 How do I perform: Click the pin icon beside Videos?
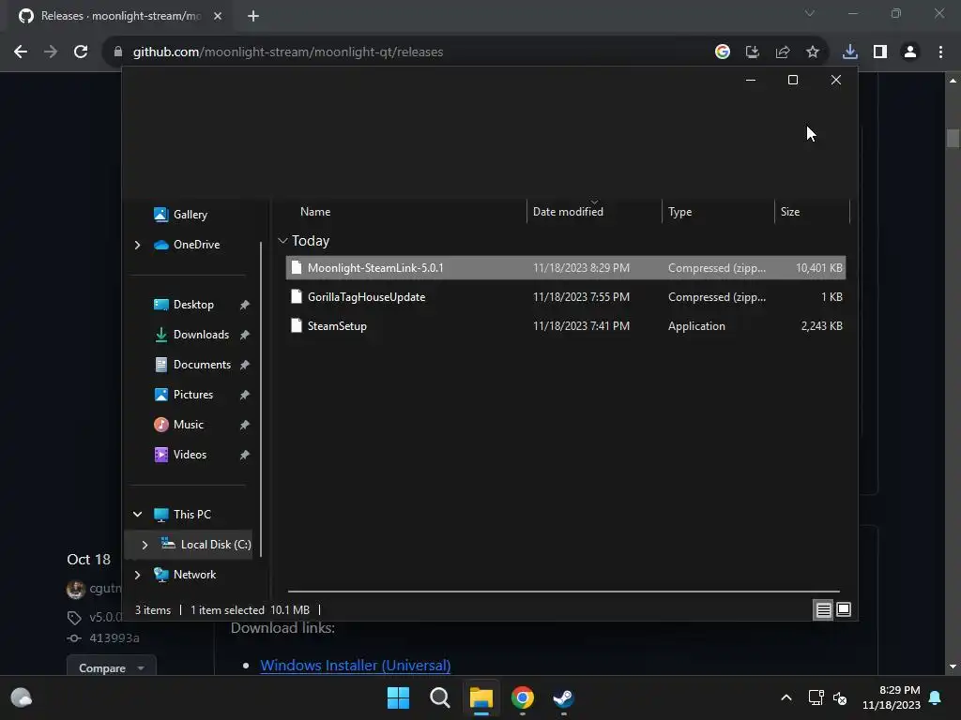coord(245,455)
